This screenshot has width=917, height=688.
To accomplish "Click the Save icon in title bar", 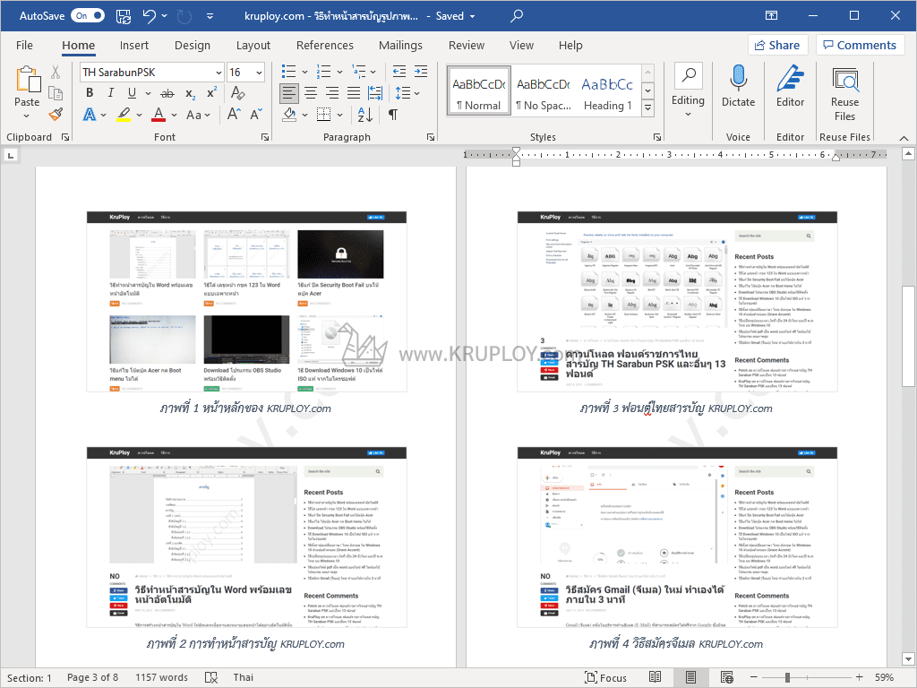I will point(124,16).
